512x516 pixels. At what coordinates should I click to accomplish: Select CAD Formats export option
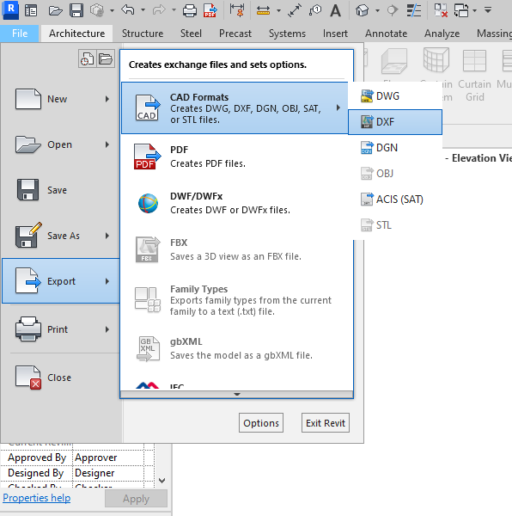(x=235, y=108)
